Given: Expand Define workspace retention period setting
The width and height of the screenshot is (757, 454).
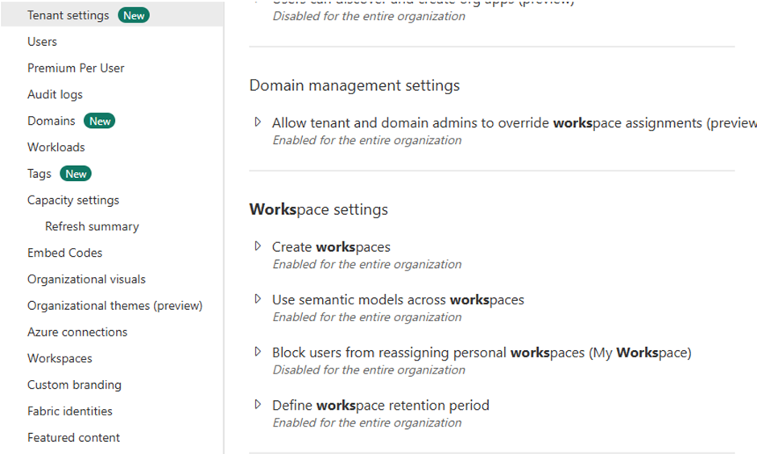Looking at the screenshot, I should (x=258, y=405).
